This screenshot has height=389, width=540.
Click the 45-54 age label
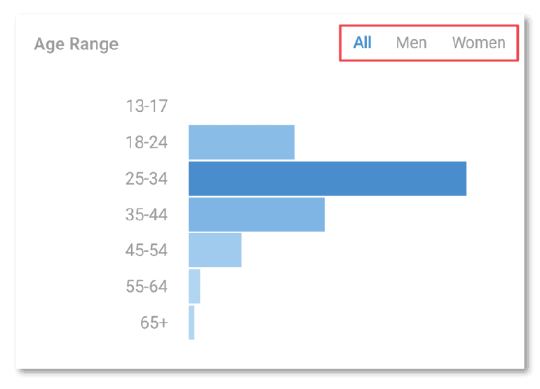[147, 250]
